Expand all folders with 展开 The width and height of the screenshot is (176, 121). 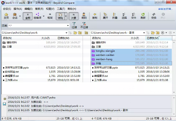click(105, 16)
